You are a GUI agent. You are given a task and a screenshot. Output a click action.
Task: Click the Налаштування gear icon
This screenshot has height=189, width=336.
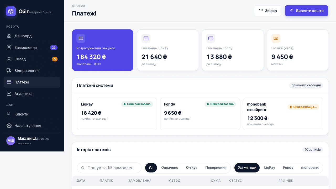pos(9,126)
